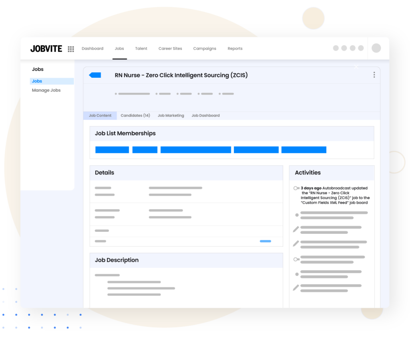Open Career Sites in top navigation
The image size is (410, 342).
tap(170, 49)
